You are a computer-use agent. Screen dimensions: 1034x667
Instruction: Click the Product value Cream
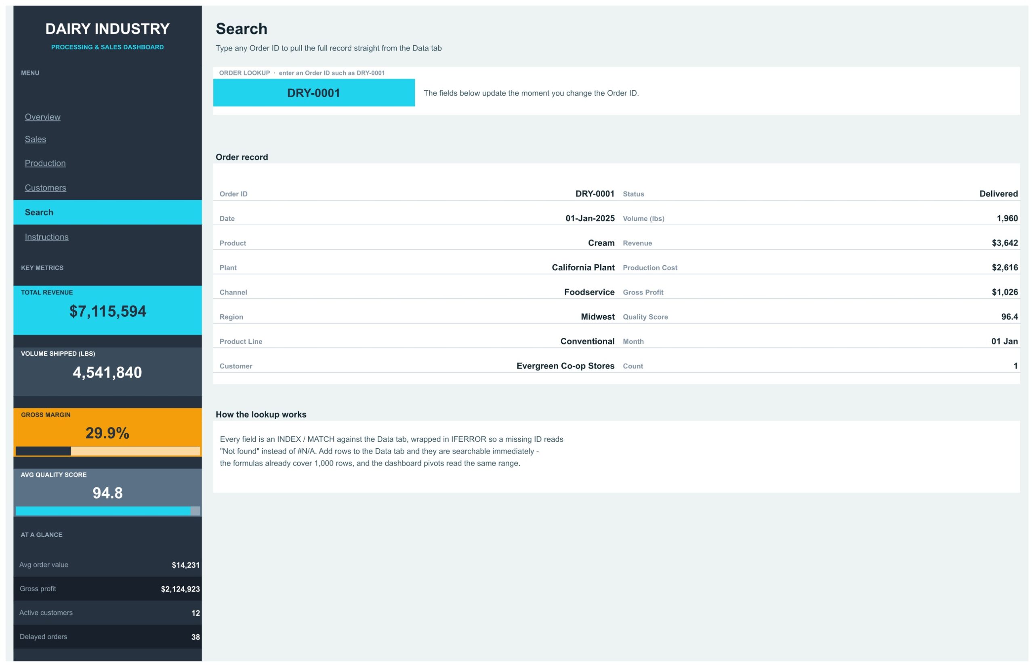coord(601,243)
